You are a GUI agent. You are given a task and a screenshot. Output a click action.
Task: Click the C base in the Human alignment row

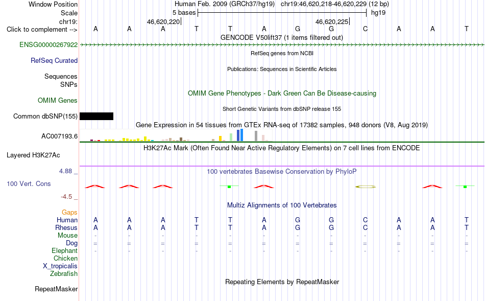coord(365,220)
